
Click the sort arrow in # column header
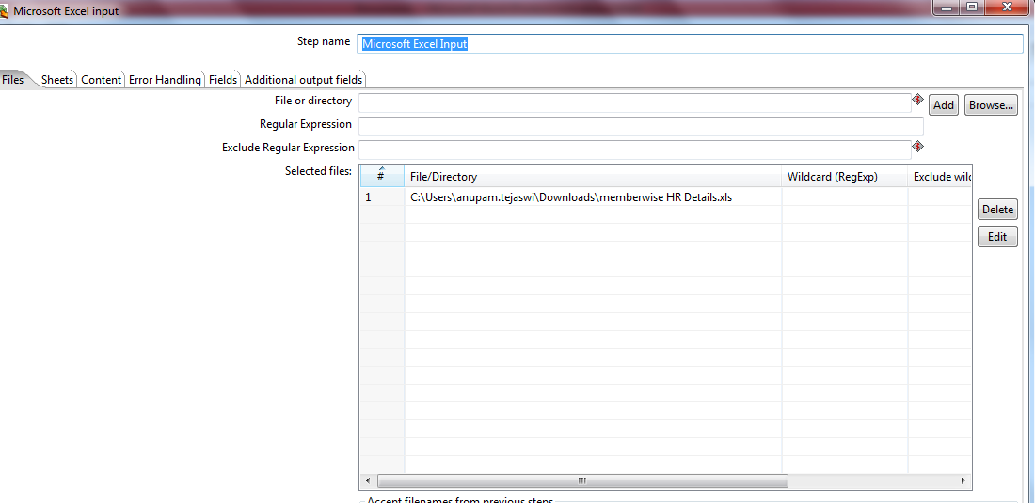381,169
